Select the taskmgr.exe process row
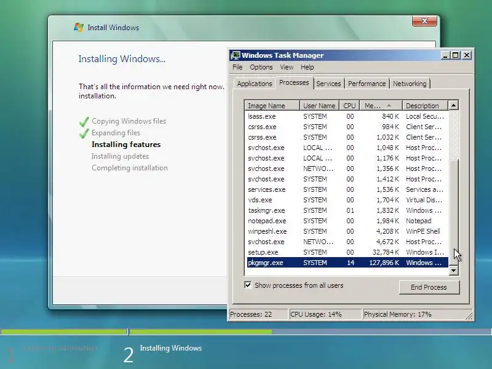This screenshot has height=369, width=492. 347,210
